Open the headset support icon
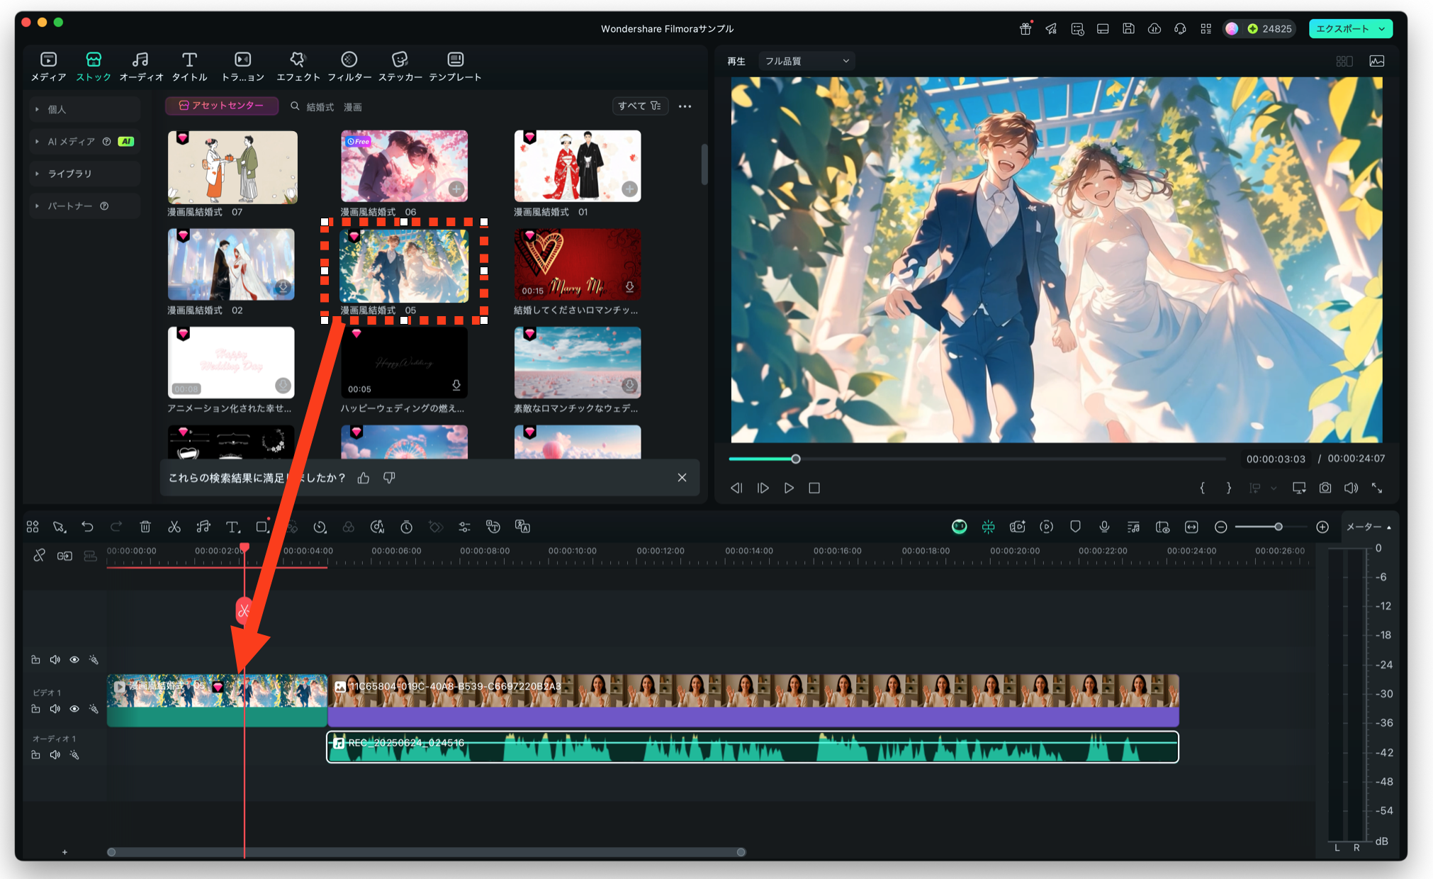The height and width of the screenshot is (879, 1433). (x=1180, y=29)
